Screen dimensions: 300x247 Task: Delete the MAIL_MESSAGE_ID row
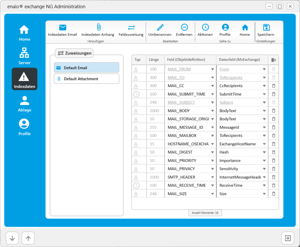click(274, 127)
